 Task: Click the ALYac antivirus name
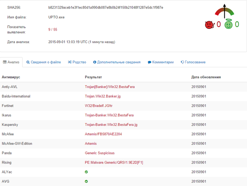pyautogui.click(x=7, y=172)
